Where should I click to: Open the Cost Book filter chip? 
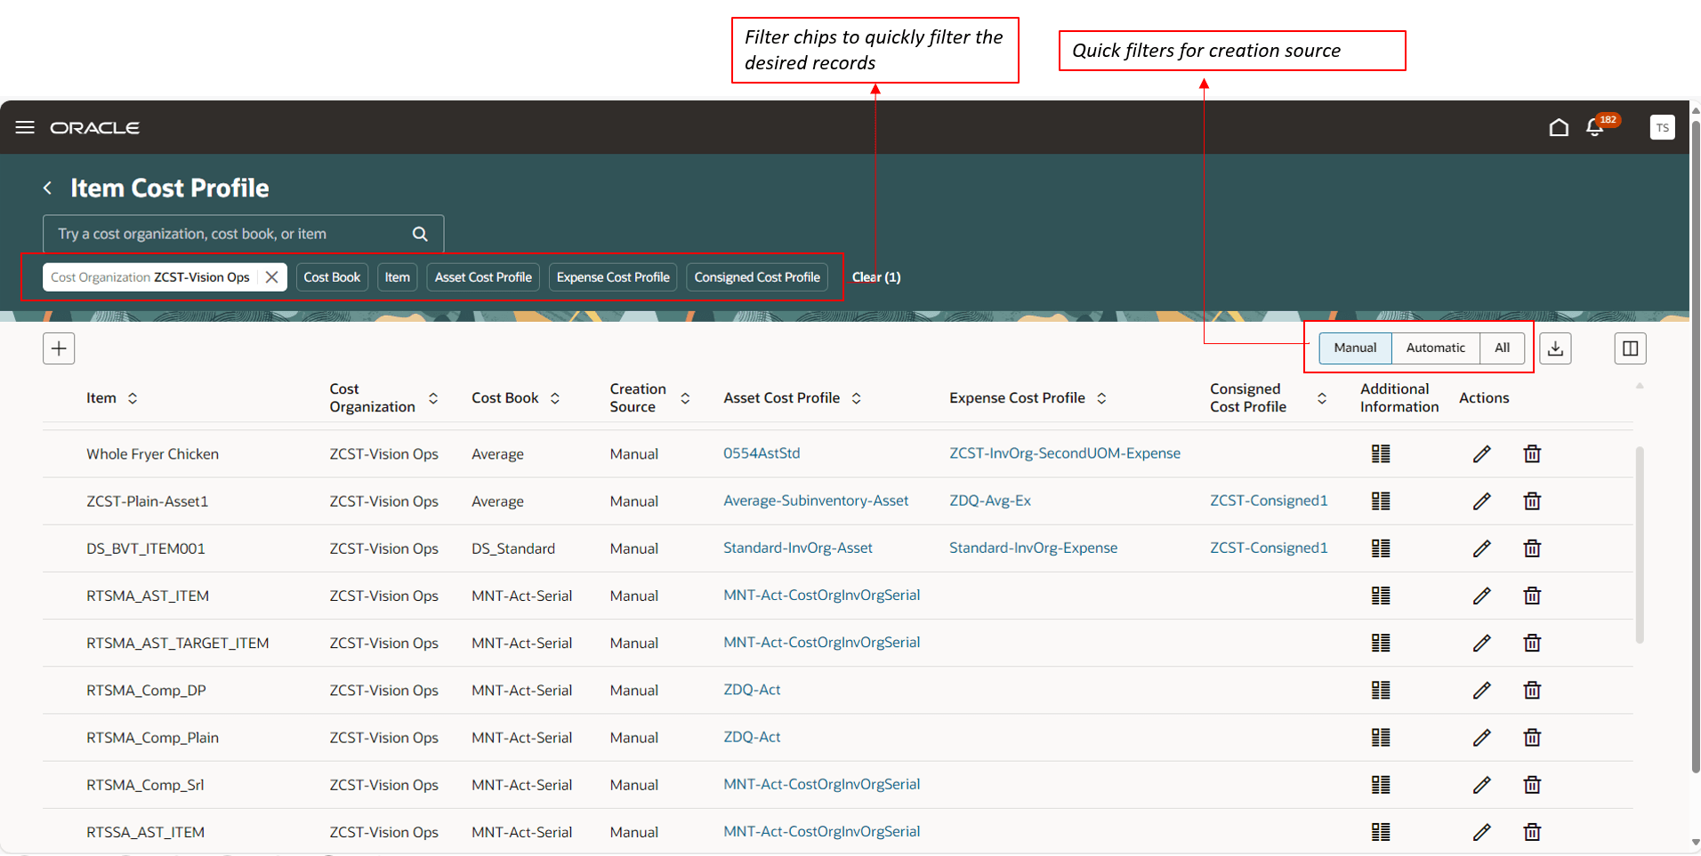point(332,277)
